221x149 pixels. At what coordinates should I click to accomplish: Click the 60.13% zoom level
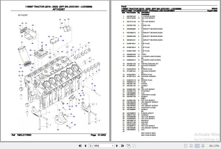(x=214, y=146)
